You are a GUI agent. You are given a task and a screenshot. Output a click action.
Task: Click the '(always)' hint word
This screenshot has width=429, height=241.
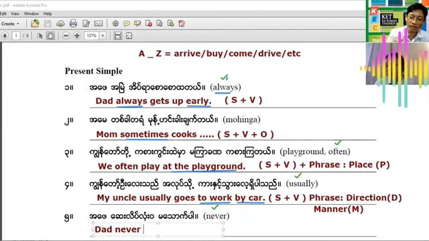225,87
